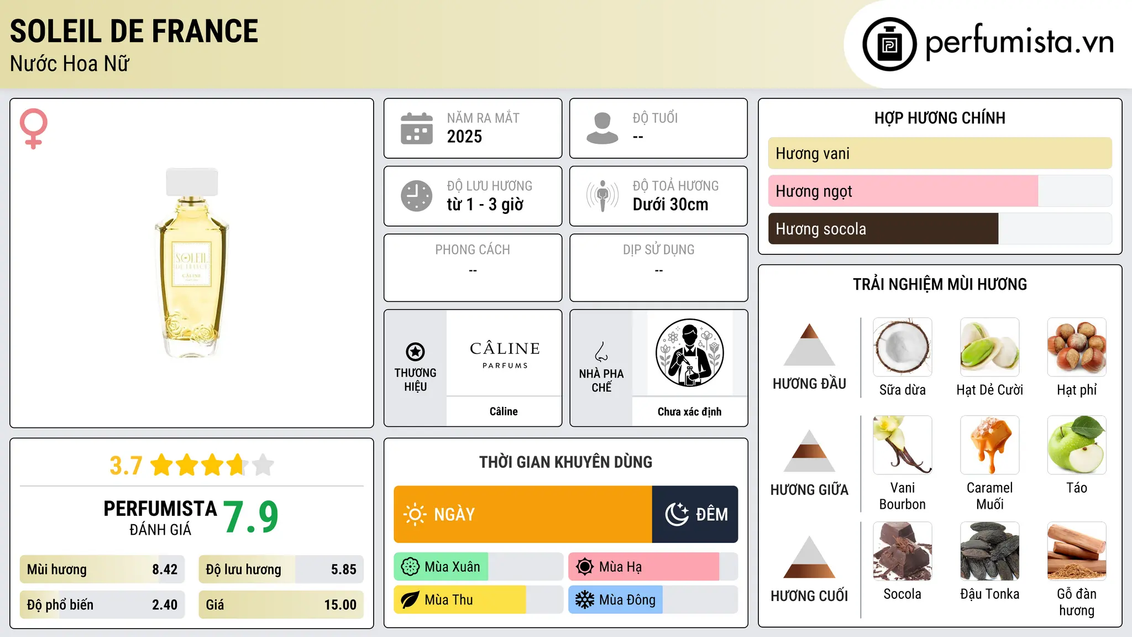Click the Hương giữa pyramid icon
This screenshot has height=637, width=1132.
tap(810, 451)
